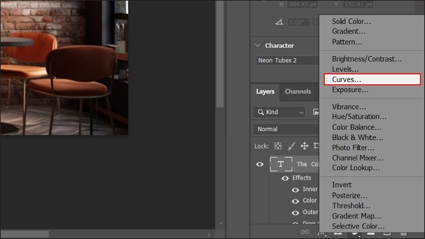Hide the Outer effect eye icon
This screenshot has height=239, width=425.
tap(295, 213)
